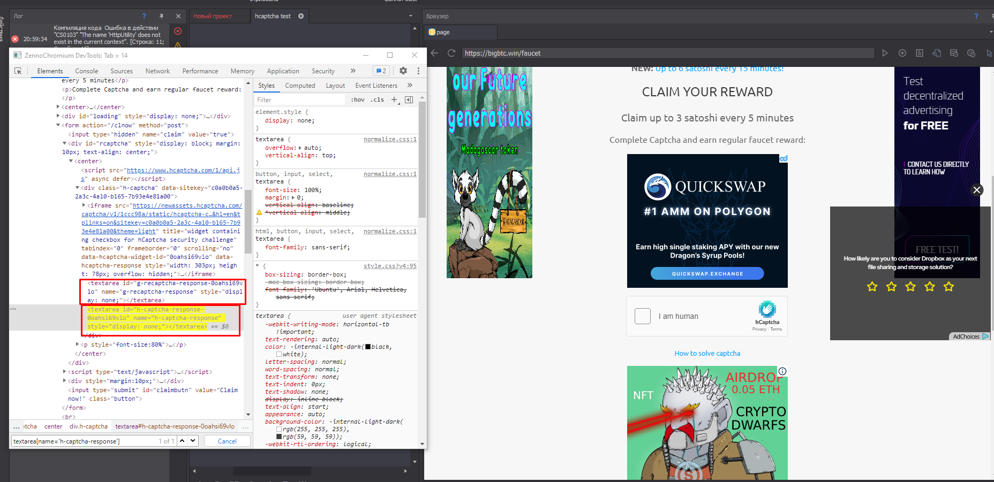Image resolution: width=994 pixels, height=482 pixels.
Task: Open the console messages issues badge
Action: [381, 71]
